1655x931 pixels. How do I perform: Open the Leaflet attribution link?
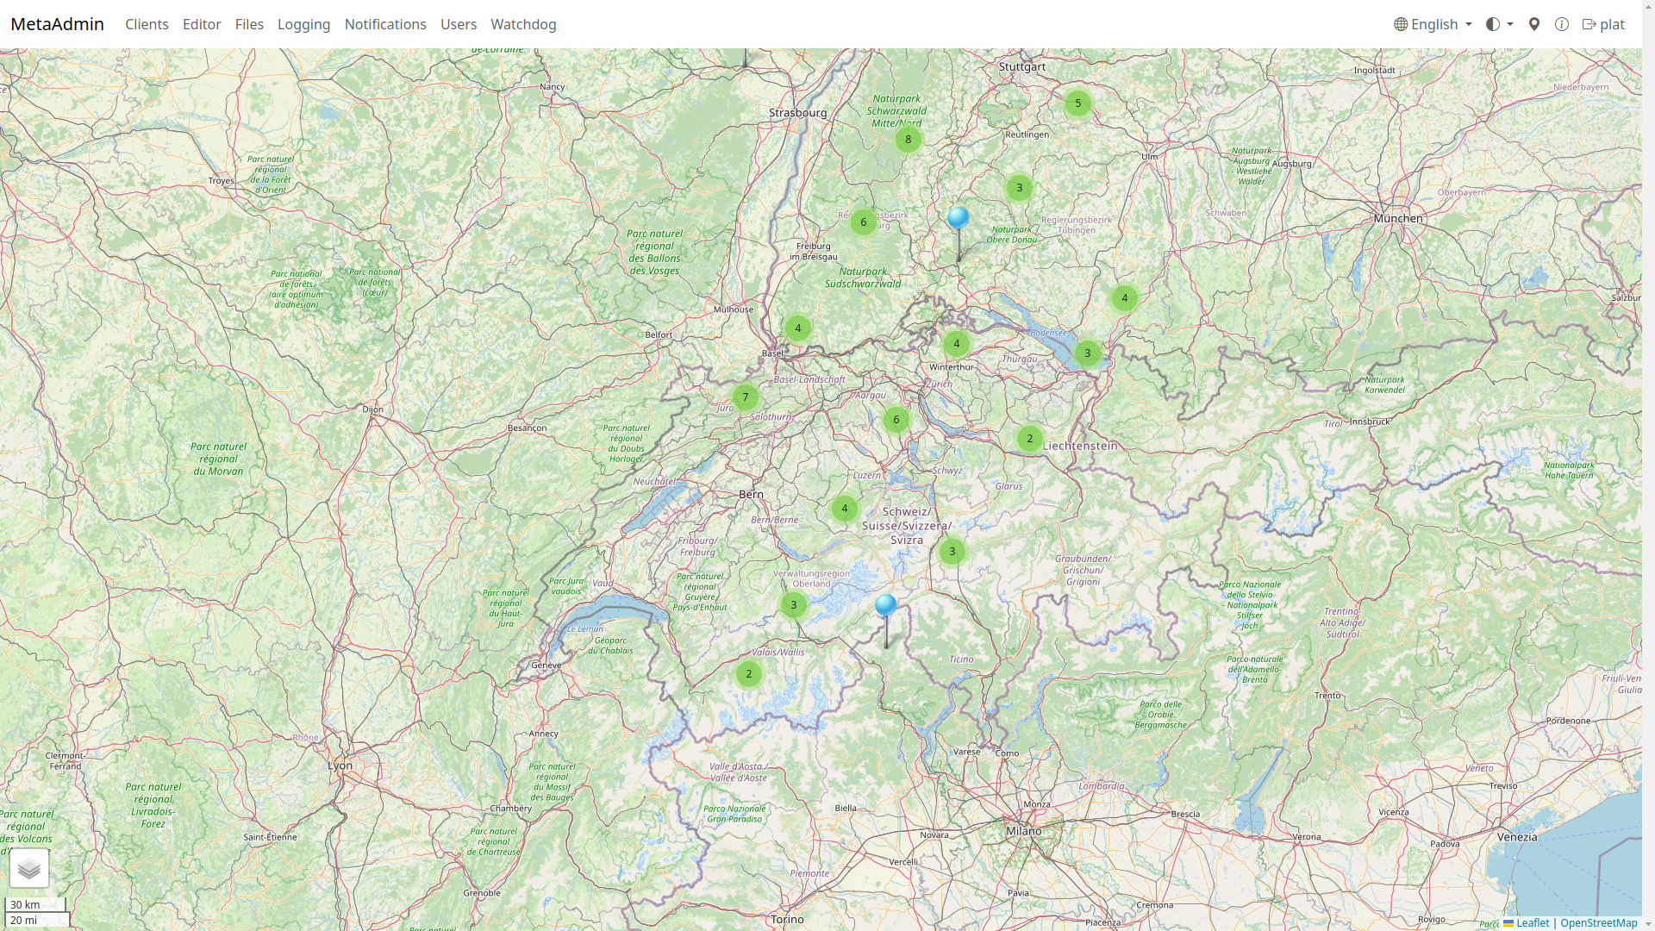[x=1532, y=922]
